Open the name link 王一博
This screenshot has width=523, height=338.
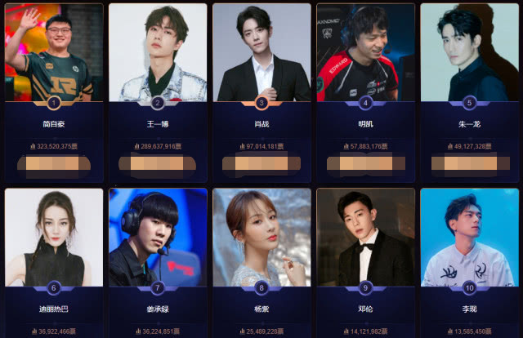[x=158, y=124]
